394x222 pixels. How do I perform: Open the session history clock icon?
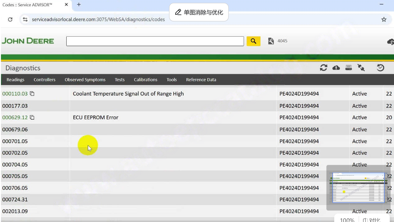pos(380,68)
